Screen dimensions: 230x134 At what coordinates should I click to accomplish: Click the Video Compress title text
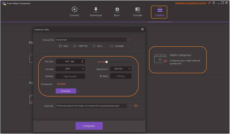coord(180,55)
